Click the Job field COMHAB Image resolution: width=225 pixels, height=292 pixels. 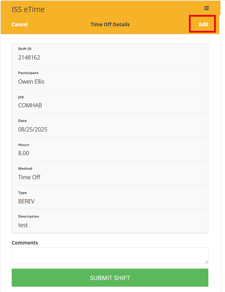(x=30, y=105)
